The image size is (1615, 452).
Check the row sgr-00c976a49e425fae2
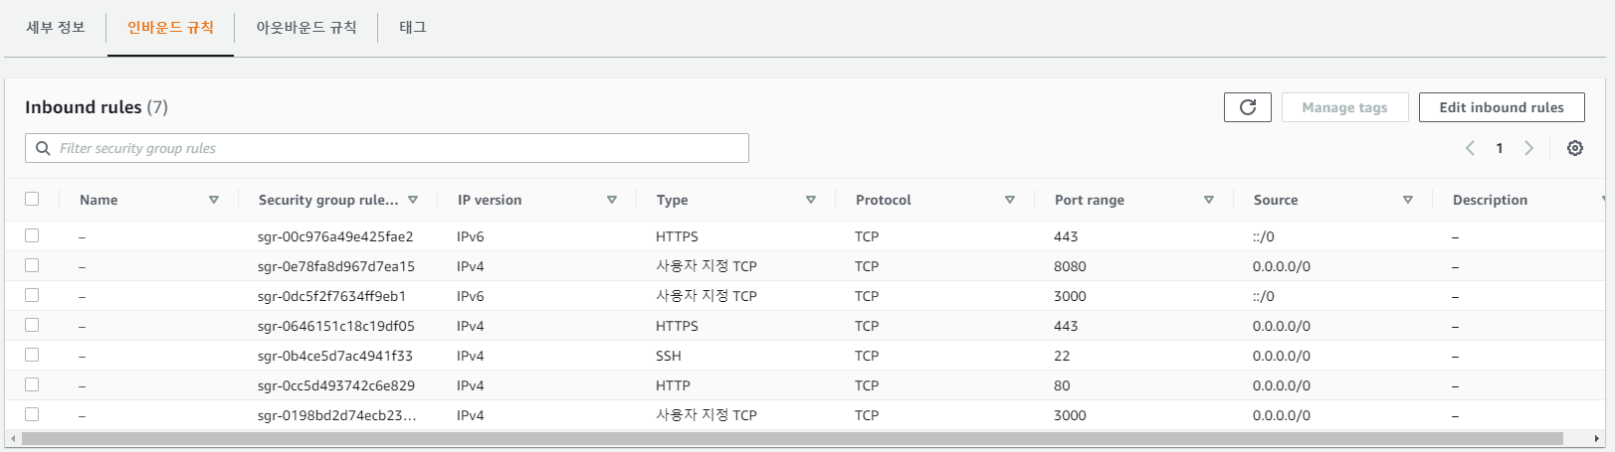click(32, 235)
